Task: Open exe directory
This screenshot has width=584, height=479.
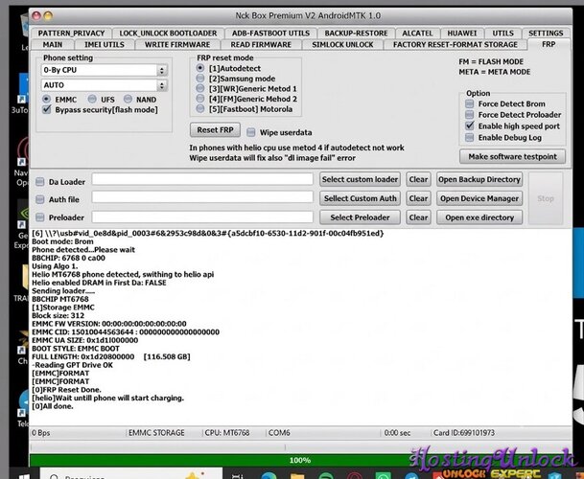Action: pos(479,217)
